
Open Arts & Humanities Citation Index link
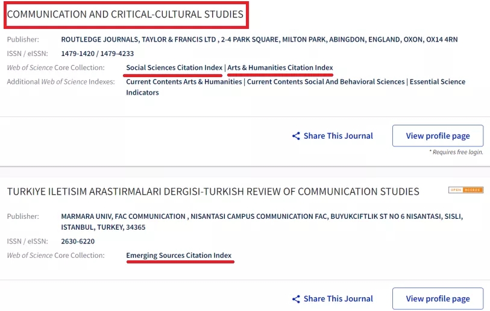[x=280, y=68]
